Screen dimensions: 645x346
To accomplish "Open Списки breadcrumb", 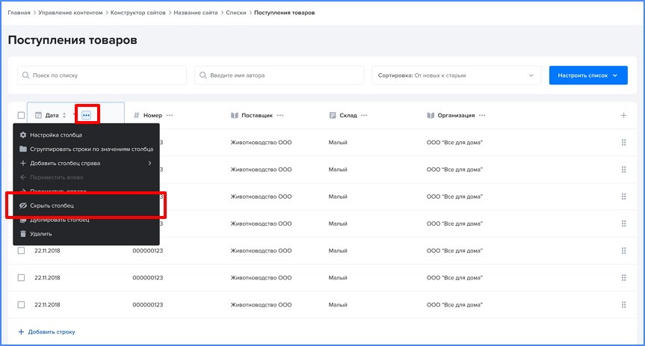I will pyautogui.click(x=235, y=13).
